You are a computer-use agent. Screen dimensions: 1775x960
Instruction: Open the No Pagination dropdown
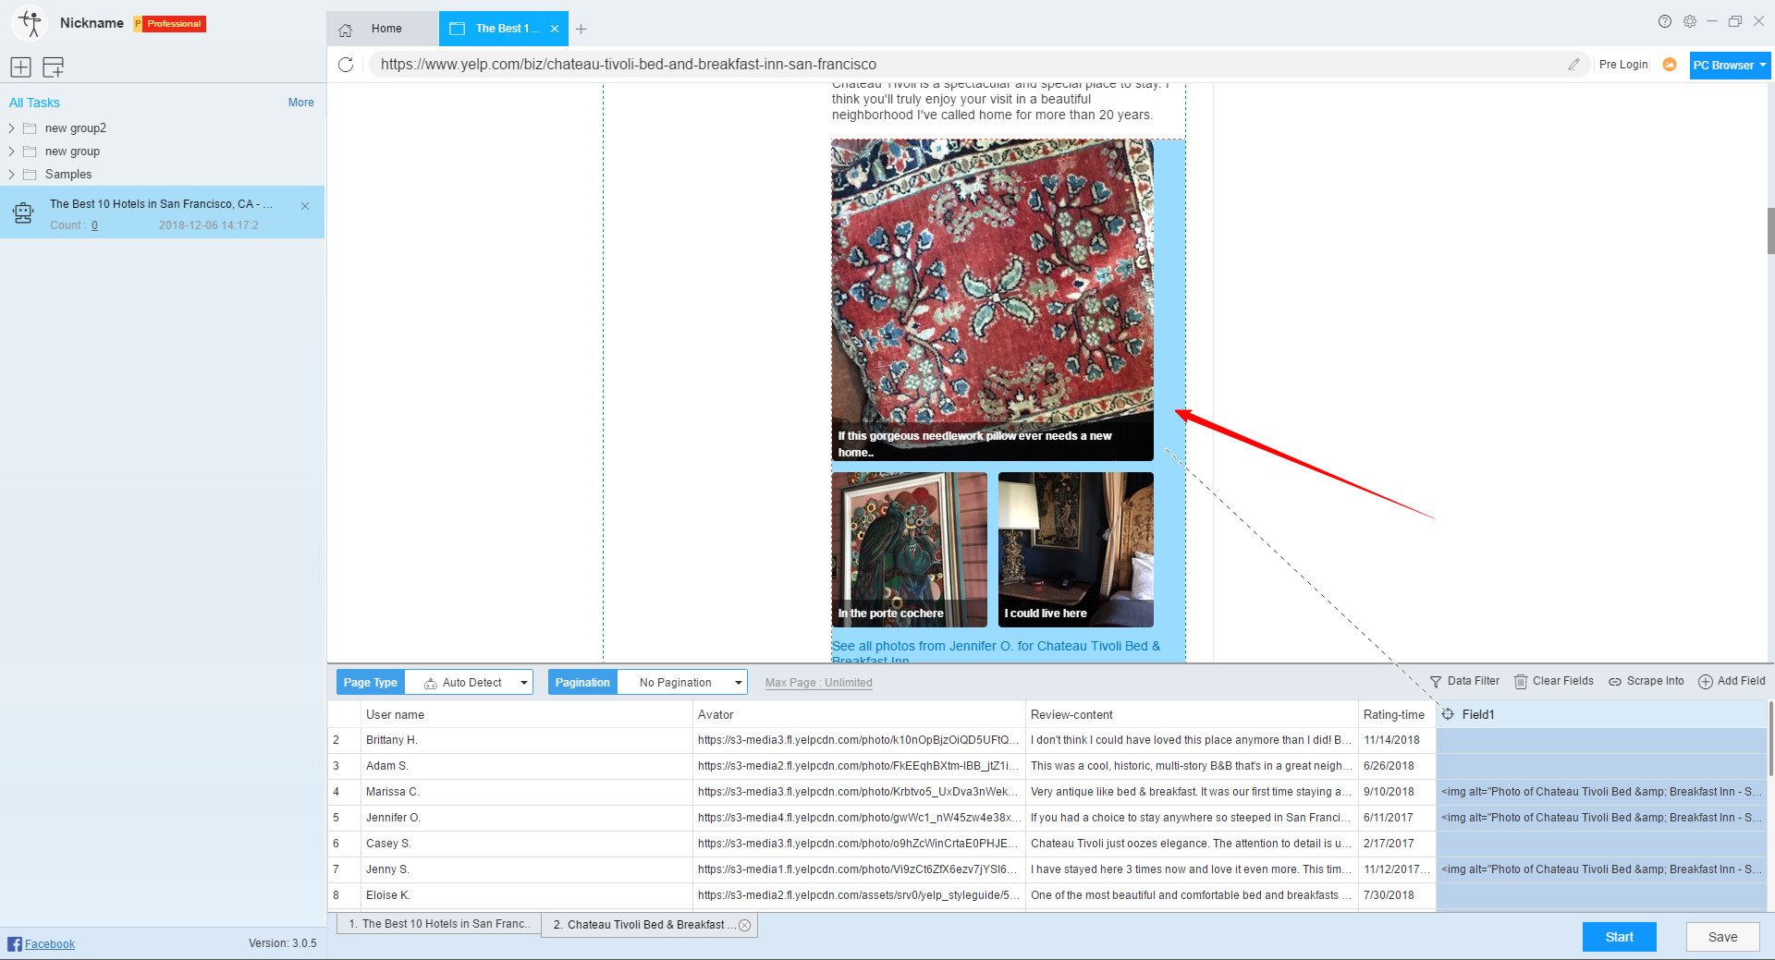[682, 683]
